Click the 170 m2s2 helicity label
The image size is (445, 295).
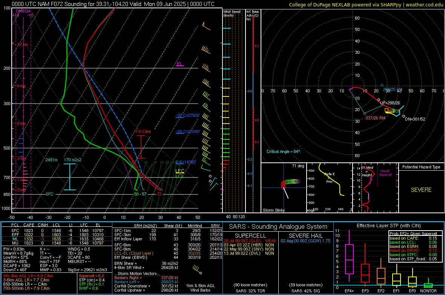[72, 160]
